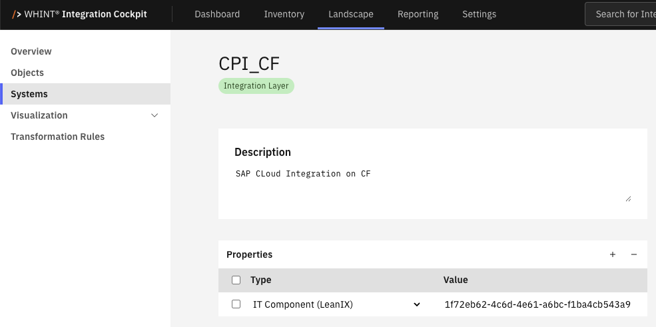Go to the Reporting tab
Viewport: 656px width, 327px height.
[x=418, y=14]
